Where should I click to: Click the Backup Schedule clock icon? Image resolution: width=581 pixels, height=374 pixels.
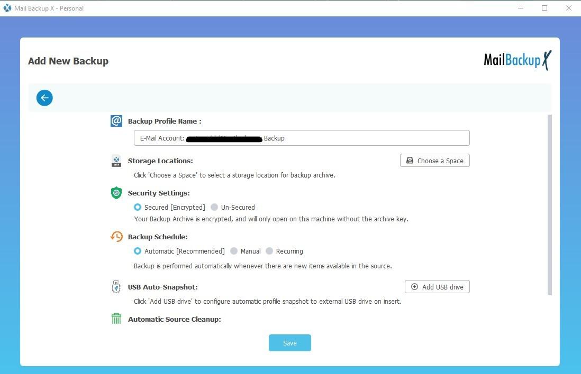116,237
